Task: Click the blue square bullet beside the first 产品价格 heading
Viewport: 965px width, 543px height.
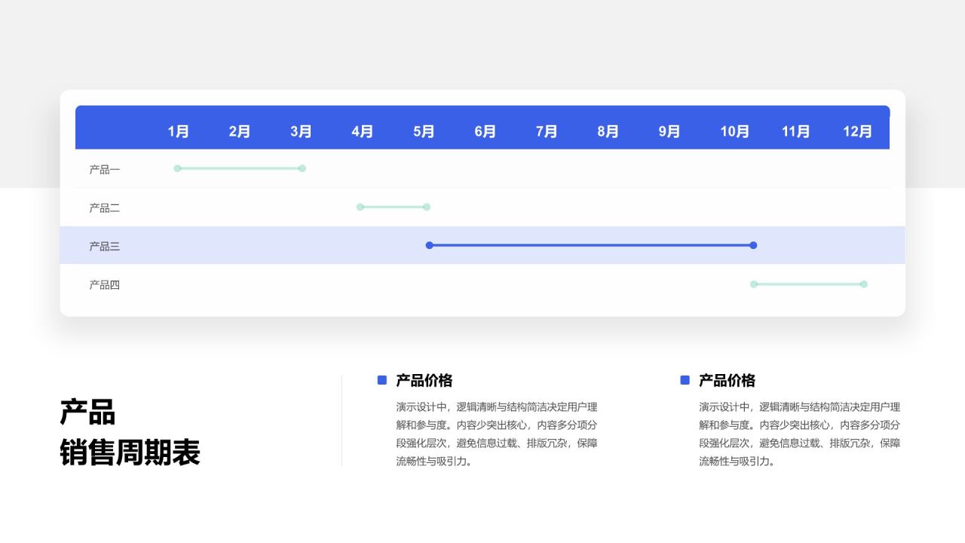Action: 381,380
